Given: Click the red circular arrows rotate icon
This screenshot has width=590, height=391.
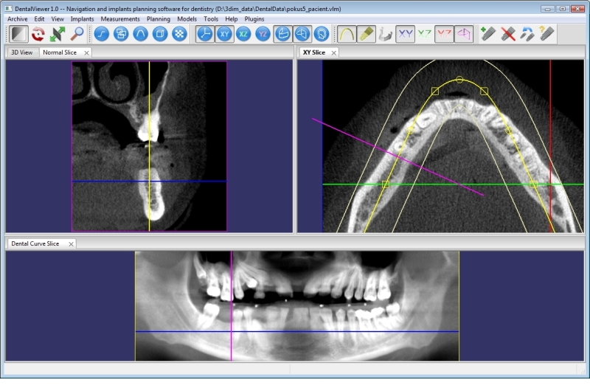Looking at the screenshot, I should point(38,34).
